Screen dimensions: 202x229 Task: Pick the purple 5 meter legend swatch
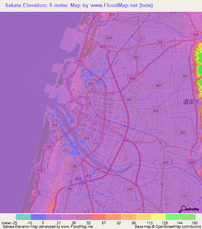(53, 217)
